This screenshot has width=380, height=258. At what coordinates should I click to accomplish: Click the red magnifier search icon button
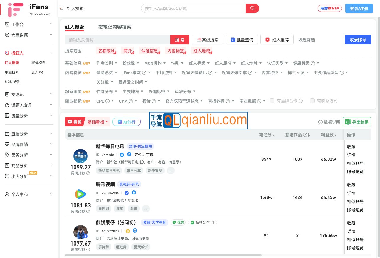[252, 8]
